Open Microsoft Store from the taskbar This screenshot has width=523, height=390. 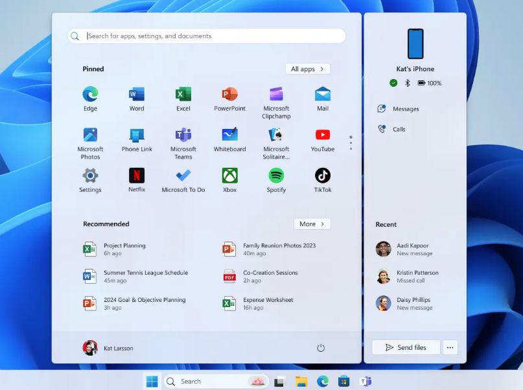pos(344,382)
